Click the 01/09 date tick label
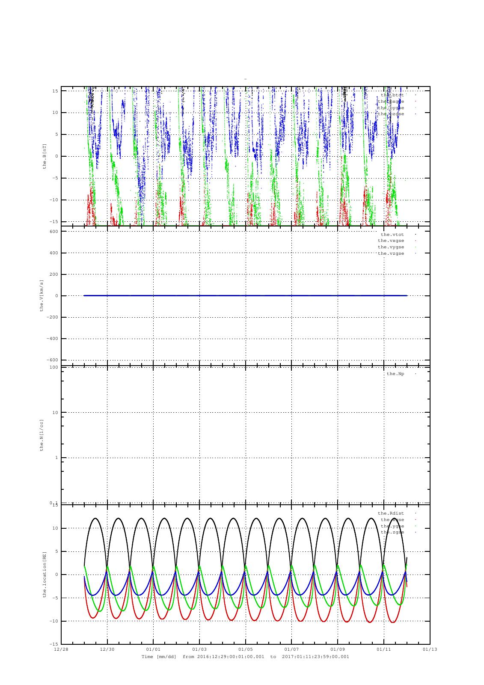 pos(338,649)
